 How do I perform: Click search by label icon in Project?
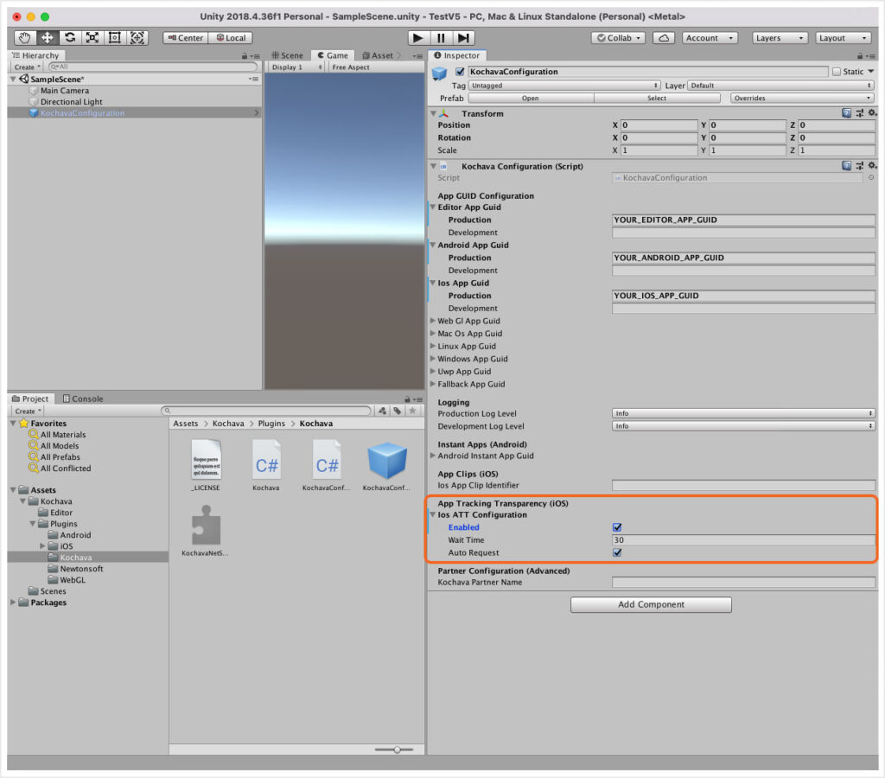click(398, 411)
